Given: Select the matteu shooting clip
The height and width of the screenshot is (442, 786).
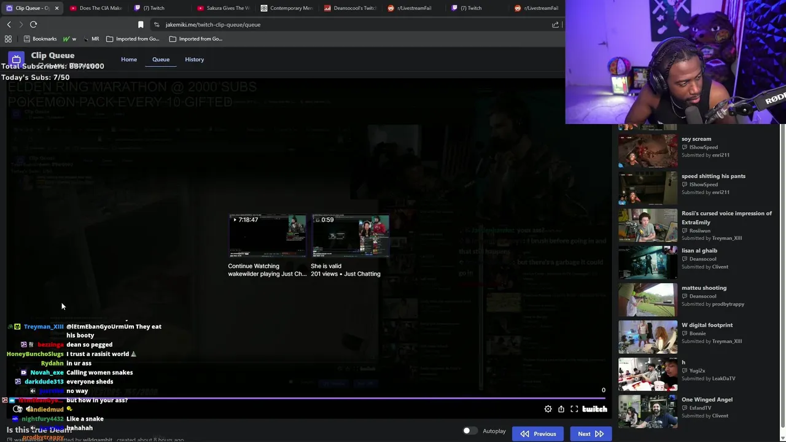Looking at the screenshot, I should coord(698,300).
